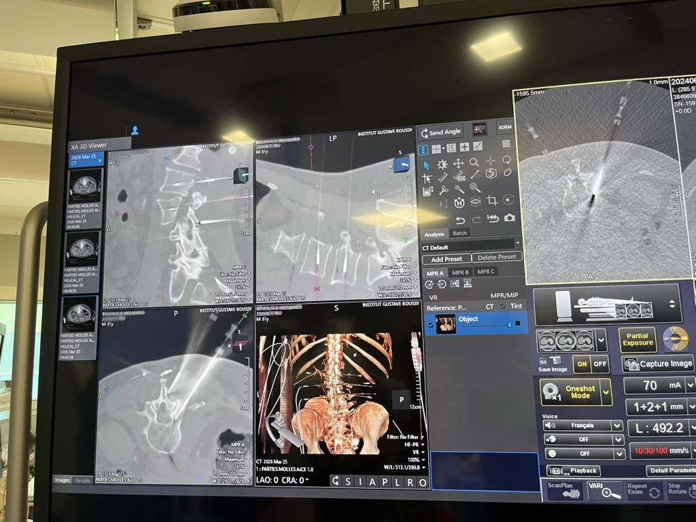Switch Save Image to OFF
The image size is (696, 522).
tap(599, 364)
